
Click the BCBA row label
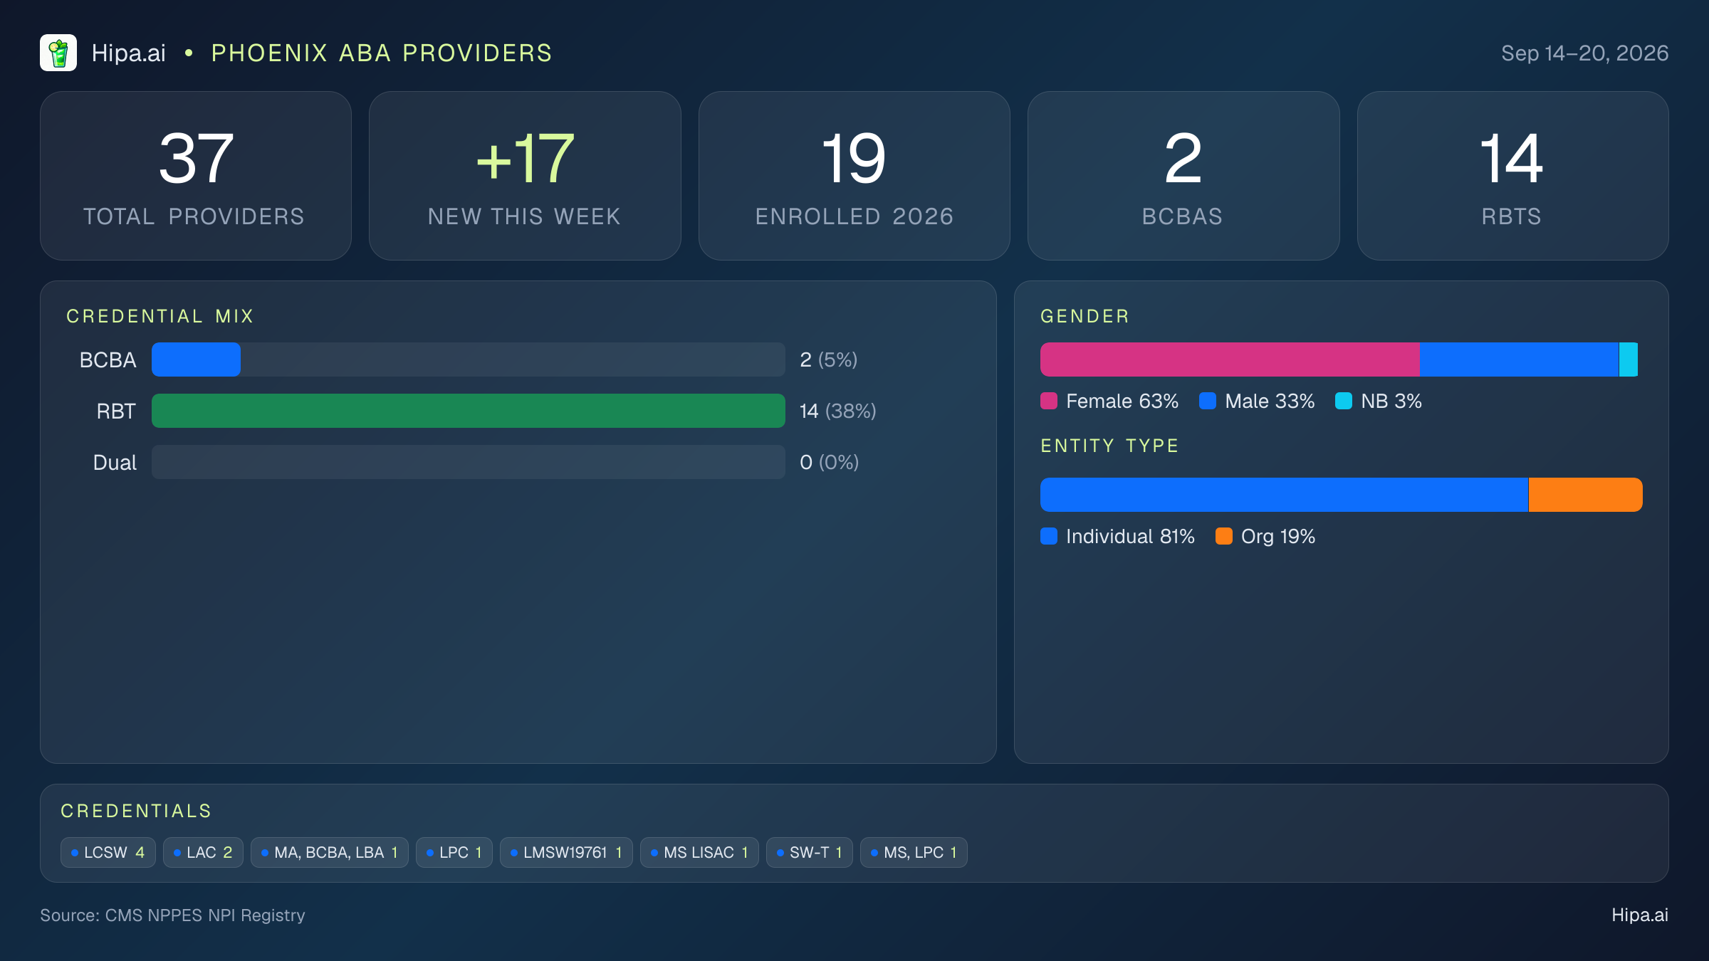[x=108, y=359]
